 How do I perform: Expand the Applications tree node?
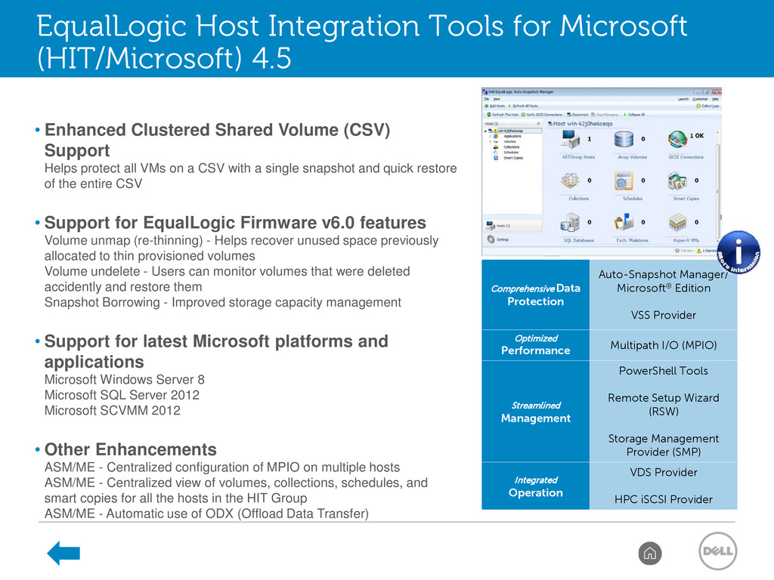[x=490, y=136]
